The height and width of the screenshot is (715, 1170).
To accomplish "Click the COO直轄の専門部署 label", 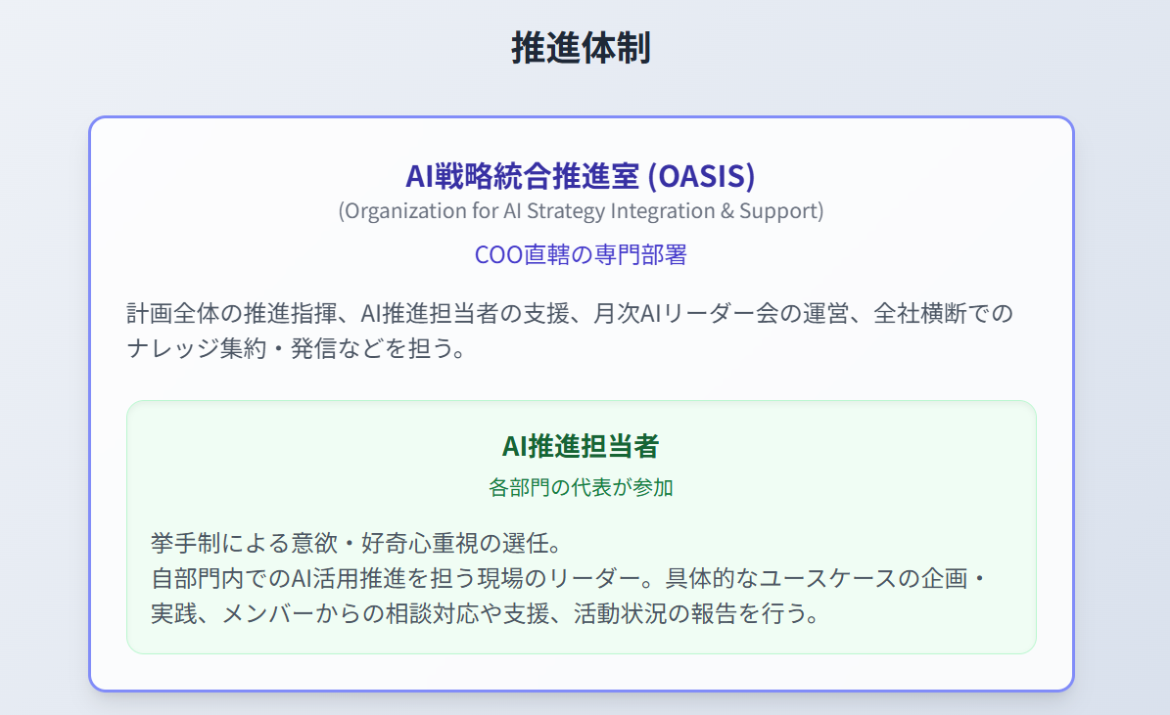I will pos(581,255).
